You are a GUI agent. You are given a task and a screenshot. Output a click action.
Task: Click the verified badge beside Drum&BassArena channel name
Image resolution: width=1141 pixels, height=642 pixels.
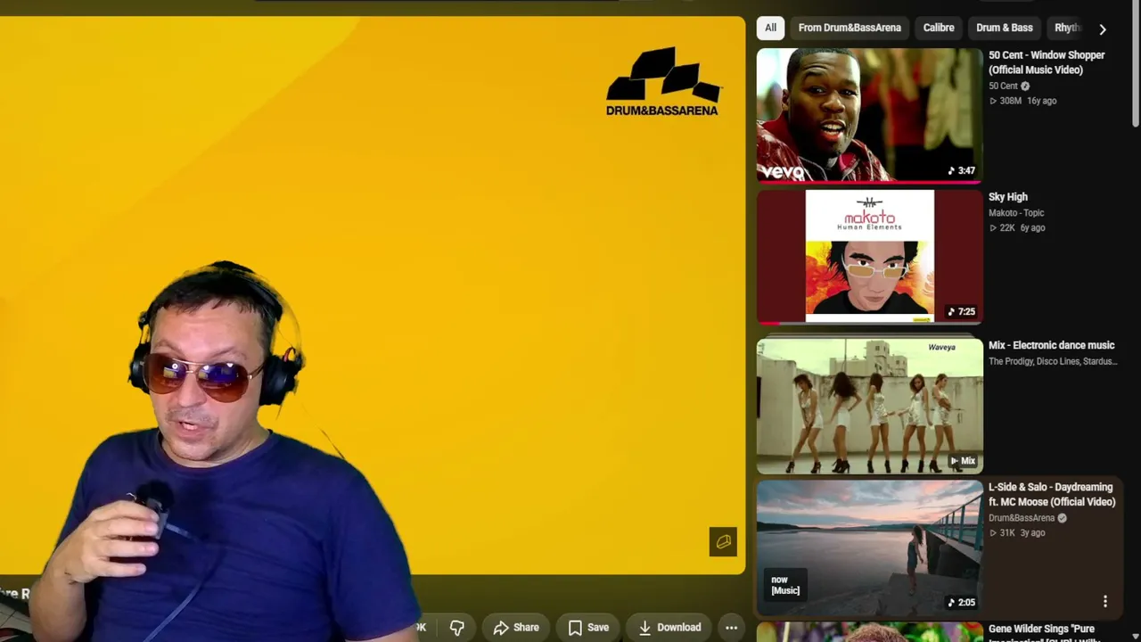[x=1062, y=518]
